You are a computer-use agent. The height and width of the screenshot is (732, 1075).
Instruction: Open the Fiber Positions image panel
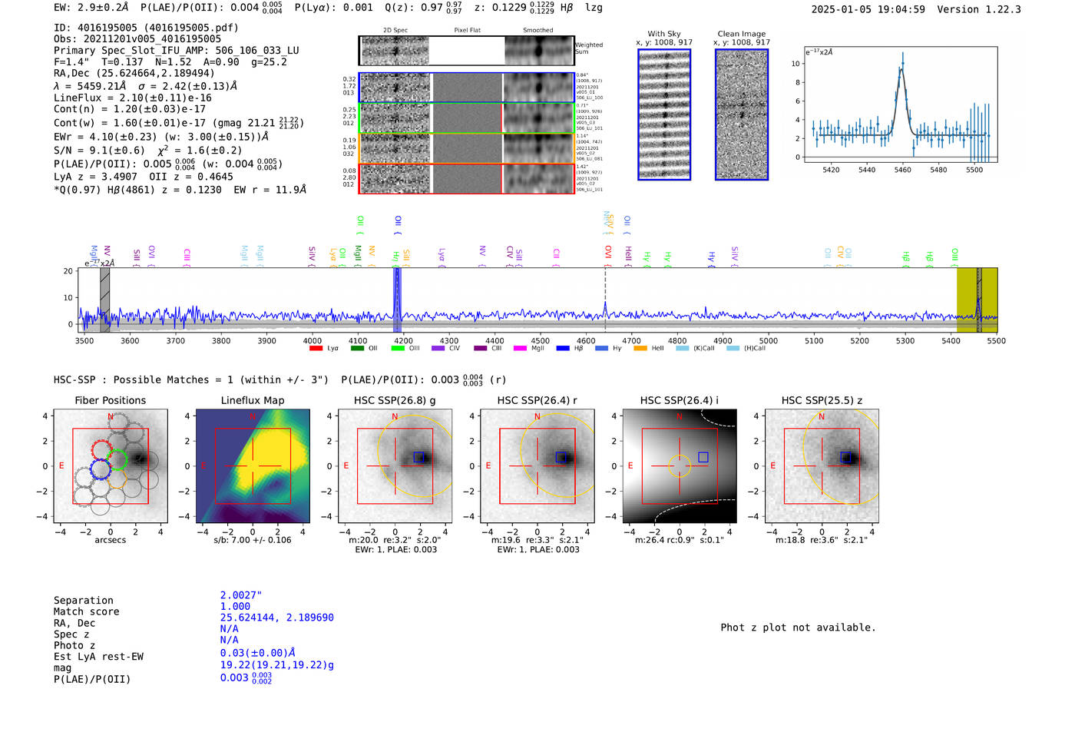(x=111, y=466)
